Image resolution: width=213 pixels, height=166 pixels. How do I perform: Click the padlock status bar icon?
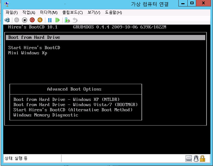pyautogui.click(x=202, y=158)
